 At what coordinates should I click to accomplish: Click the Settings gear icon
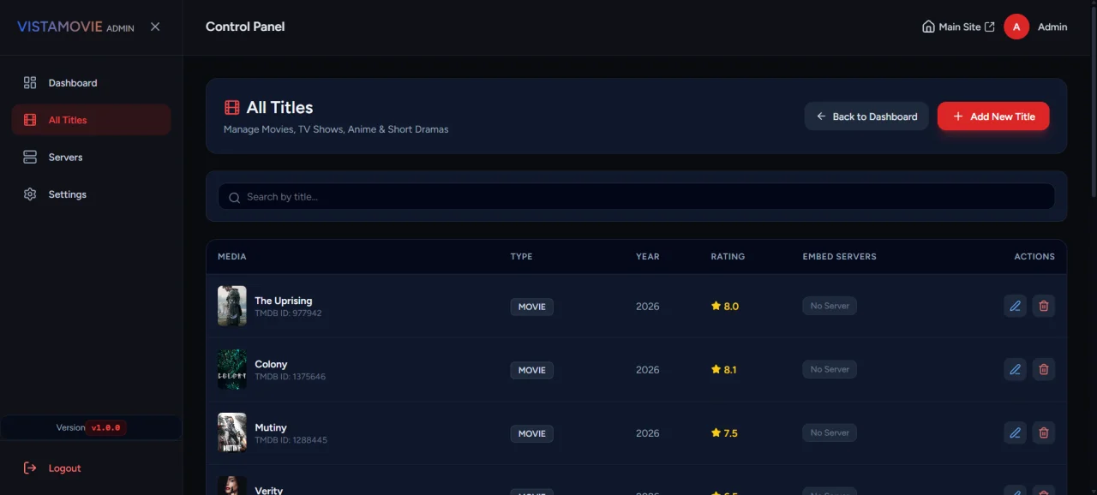[x=30, y=194]
